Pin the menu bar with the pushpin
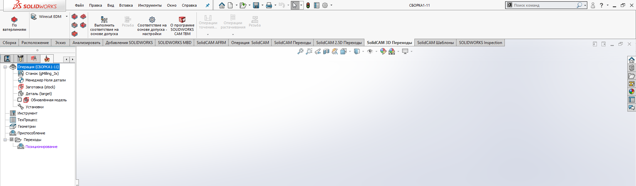The height and width of the screenshot is (186, 636). (x=208, y=5)
